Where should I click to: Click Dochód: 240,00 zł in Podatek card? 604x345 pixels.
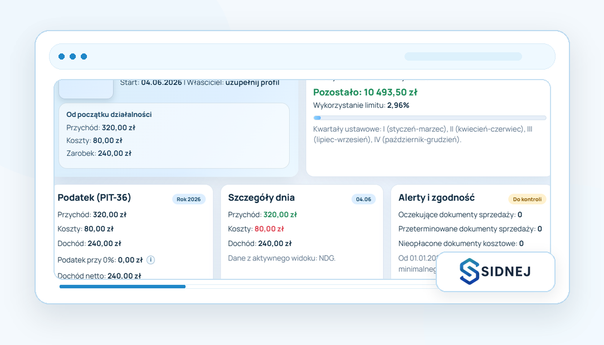[x=89, y=244]
